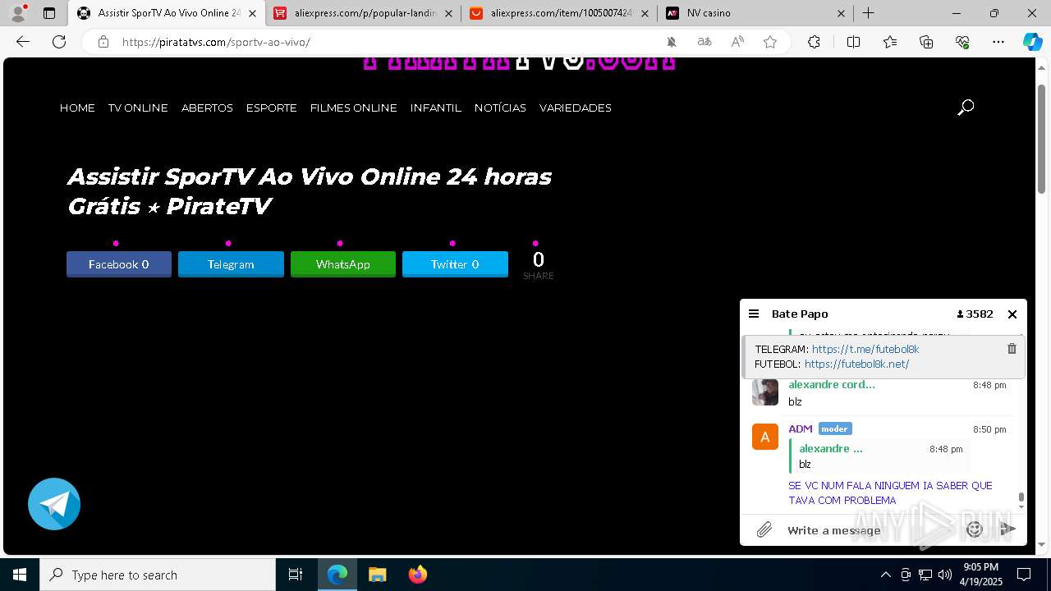Open the Windows Start menu
This screenshot has height=591, width=1051.
pos(20,575)
